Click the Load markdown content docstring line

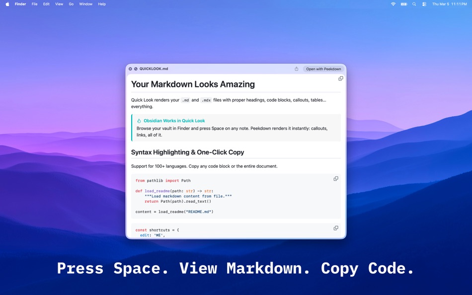pos(188,196)
